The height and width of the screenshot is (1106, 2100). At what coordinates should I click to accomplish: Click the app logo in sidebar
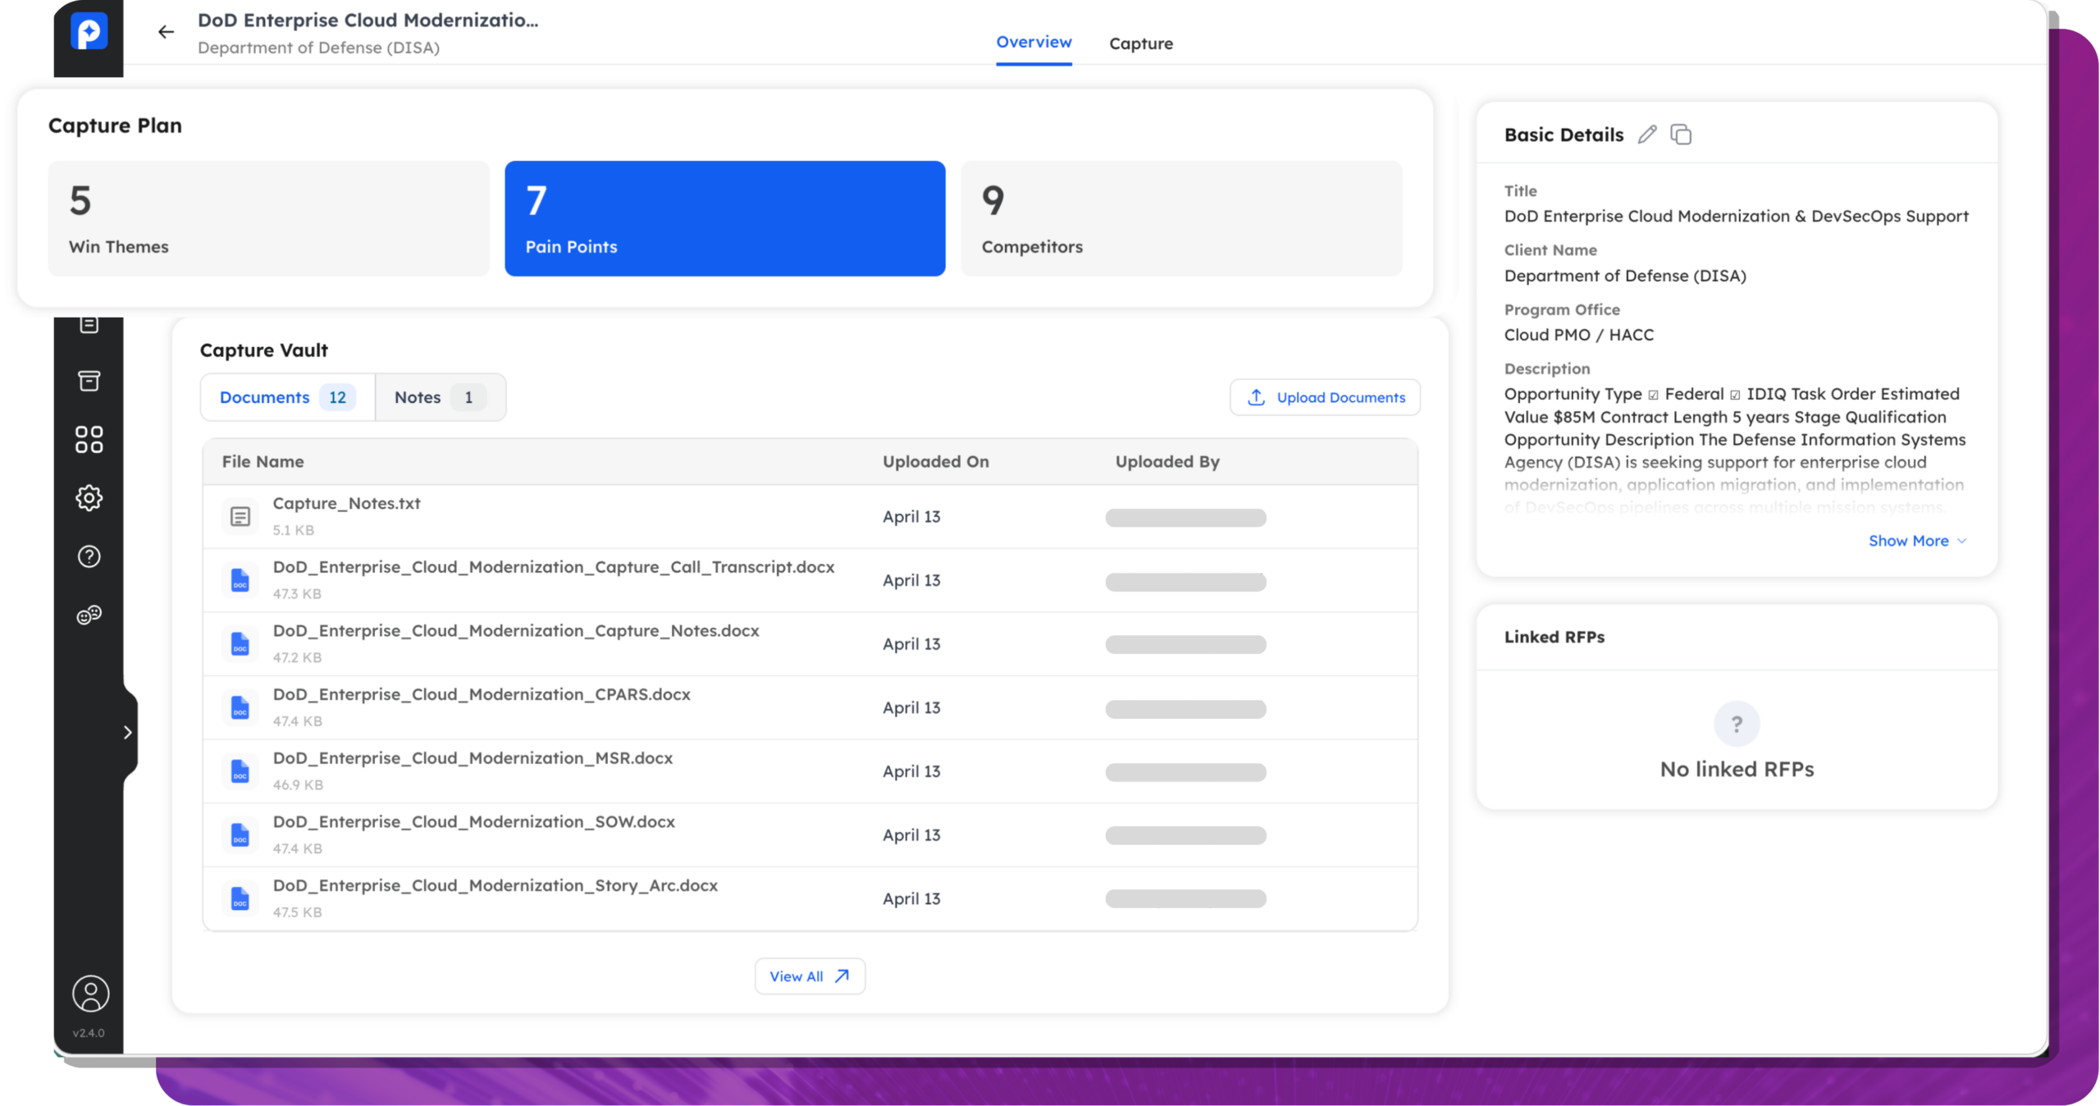pos(89,33)
